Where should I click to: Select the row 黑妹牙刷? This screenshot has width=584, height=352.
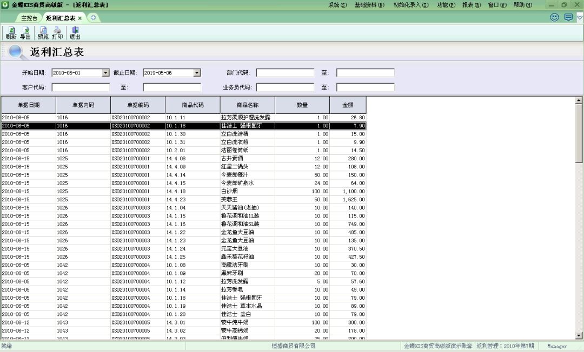click(x=184, y=273)
